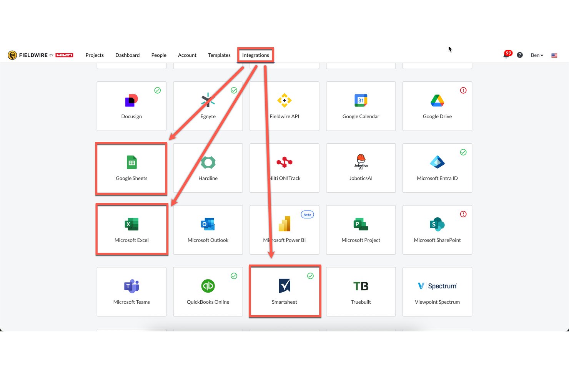569x379 pixels.
Task: Click the Microsoft Entra ID label text
Action: point(437,178)
